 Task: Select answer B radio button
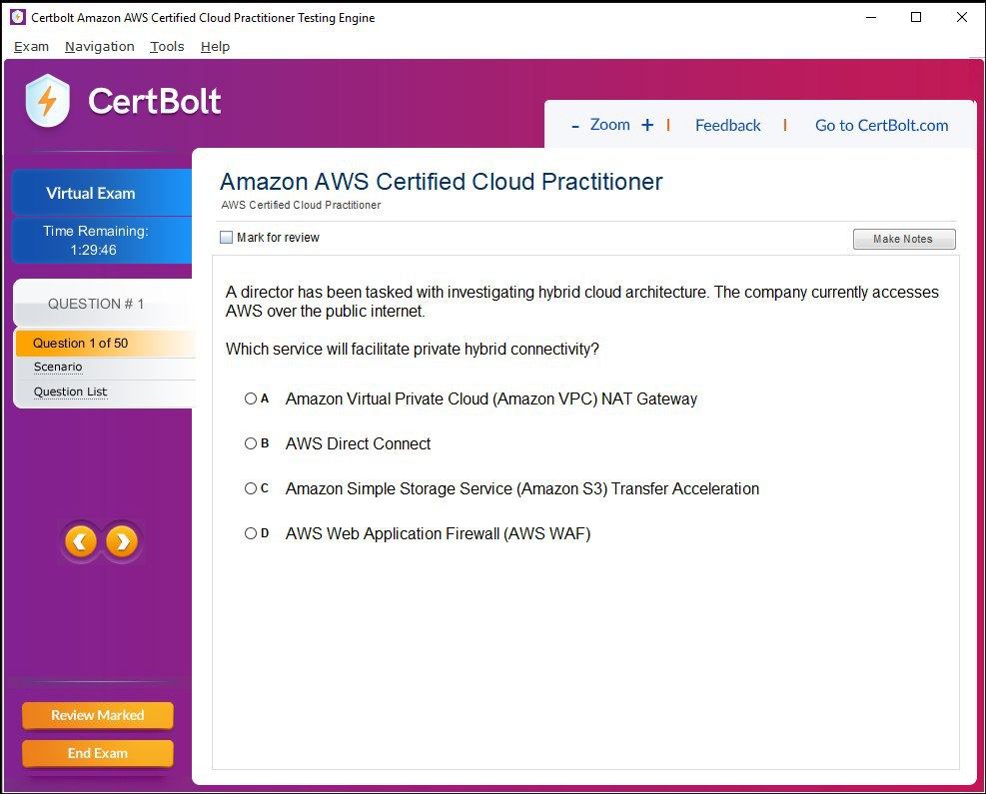point(251,443)
